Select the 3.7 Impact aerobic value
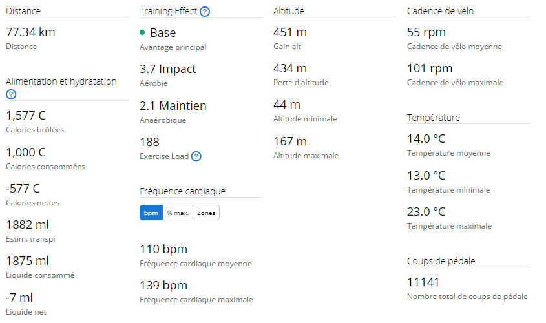546x323 pixels. [168, 69]
